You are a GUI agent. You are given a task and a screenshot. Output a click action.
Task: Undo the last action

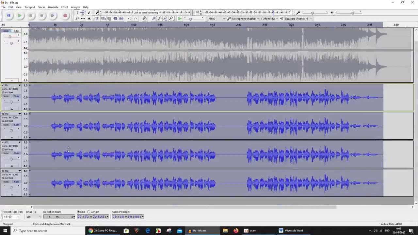[130, 19]
